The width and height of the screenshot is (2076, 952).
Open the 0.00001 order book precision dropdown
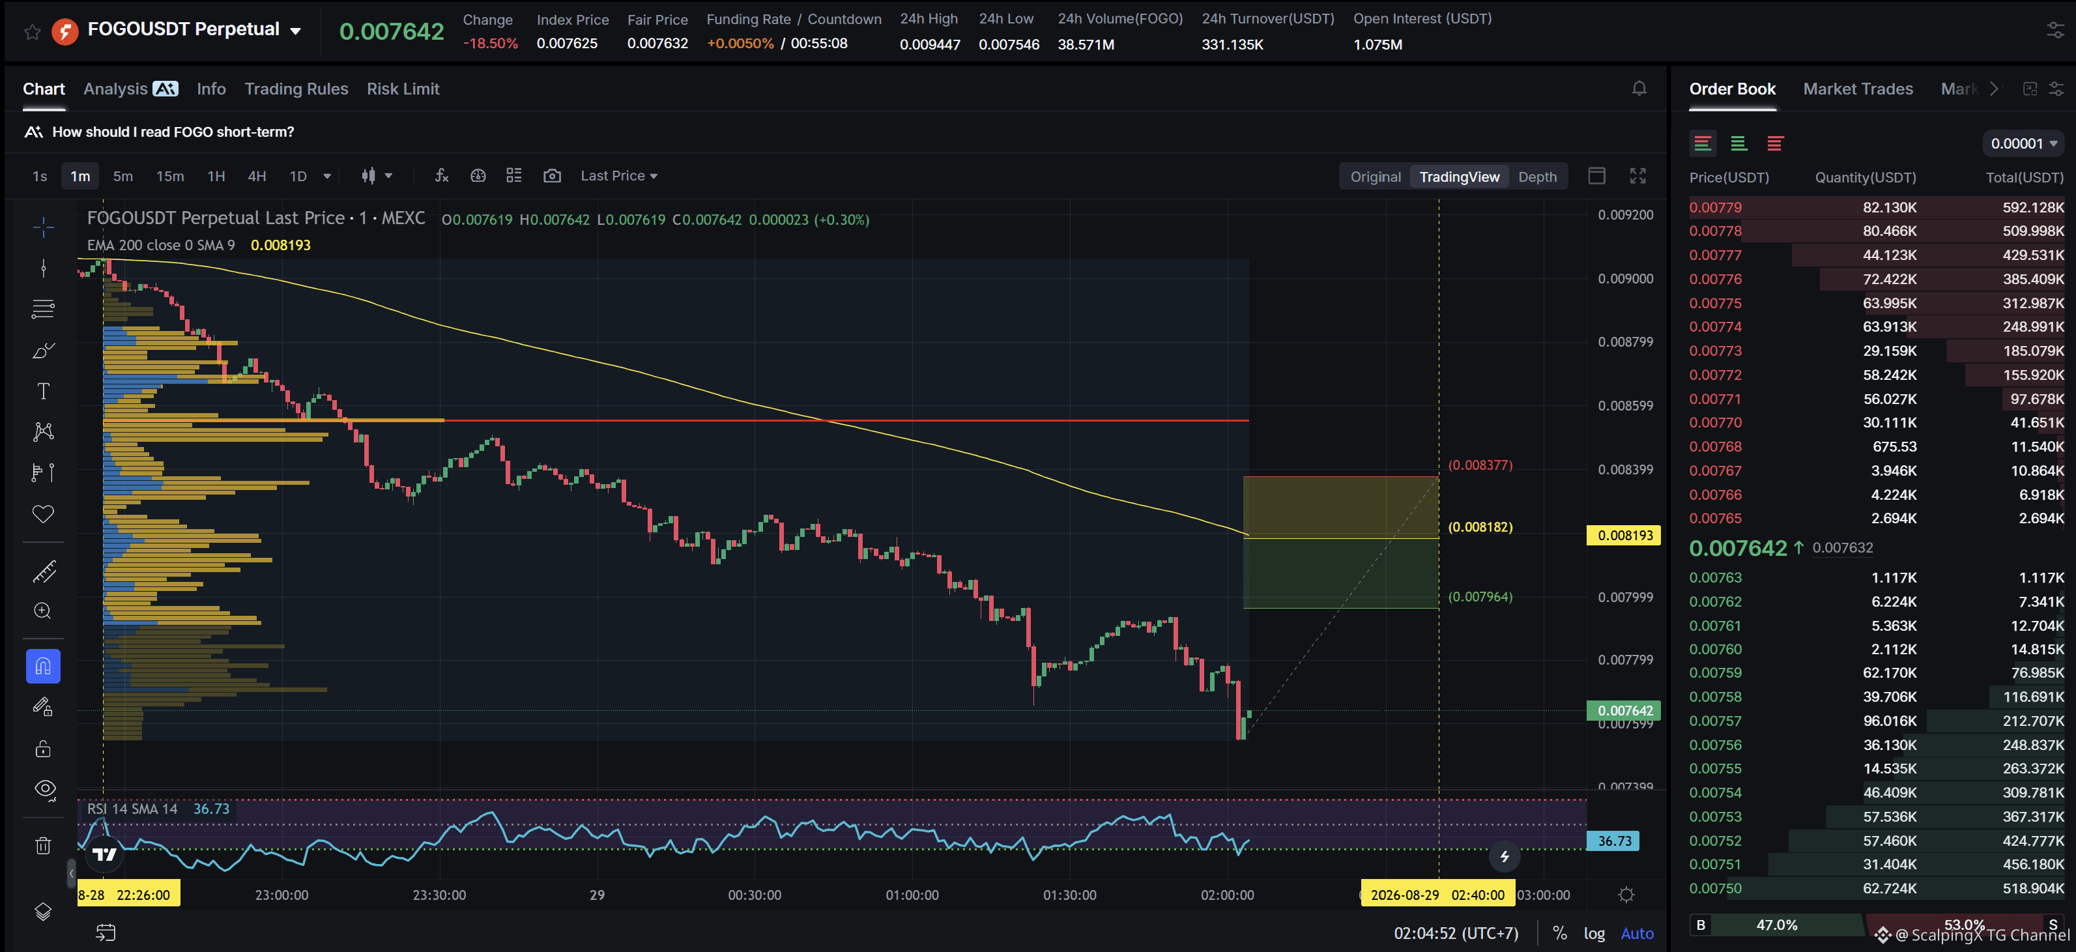click(x=2023, y=143)
